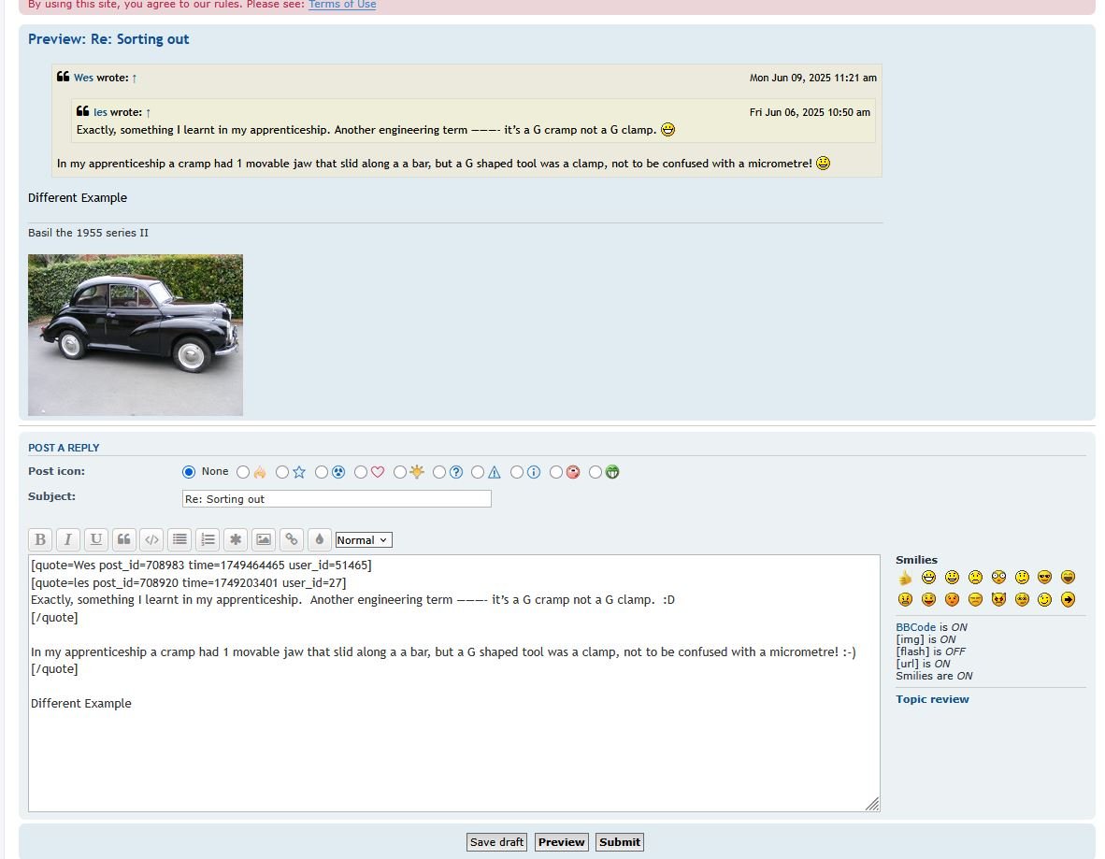Apply italic formatting with the I button

pos(67,539)
